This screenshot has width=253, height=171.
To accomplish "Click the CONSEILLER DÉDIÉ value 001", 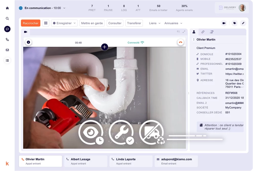I will [x=228, y=113].
